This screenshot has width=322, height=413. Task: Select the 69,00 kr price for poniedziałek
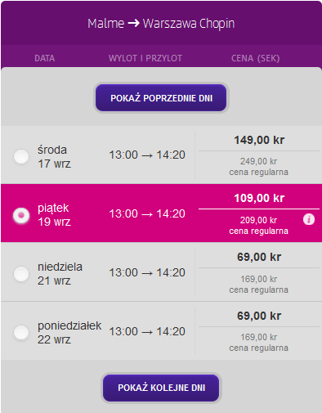coord(259,316)
